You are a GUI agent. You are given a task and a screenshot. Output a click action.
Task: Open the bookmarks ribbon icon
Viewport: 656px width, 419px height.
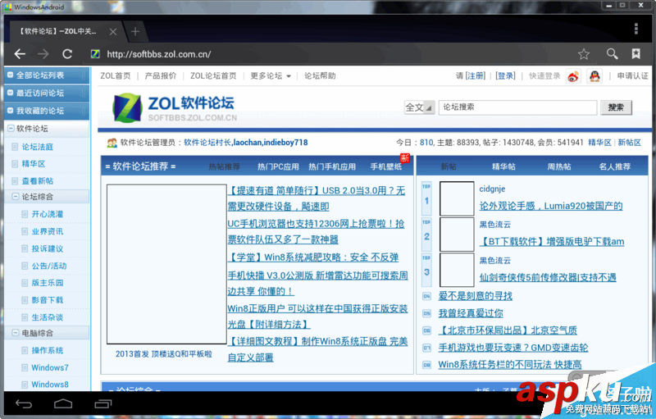coord(636,53)
